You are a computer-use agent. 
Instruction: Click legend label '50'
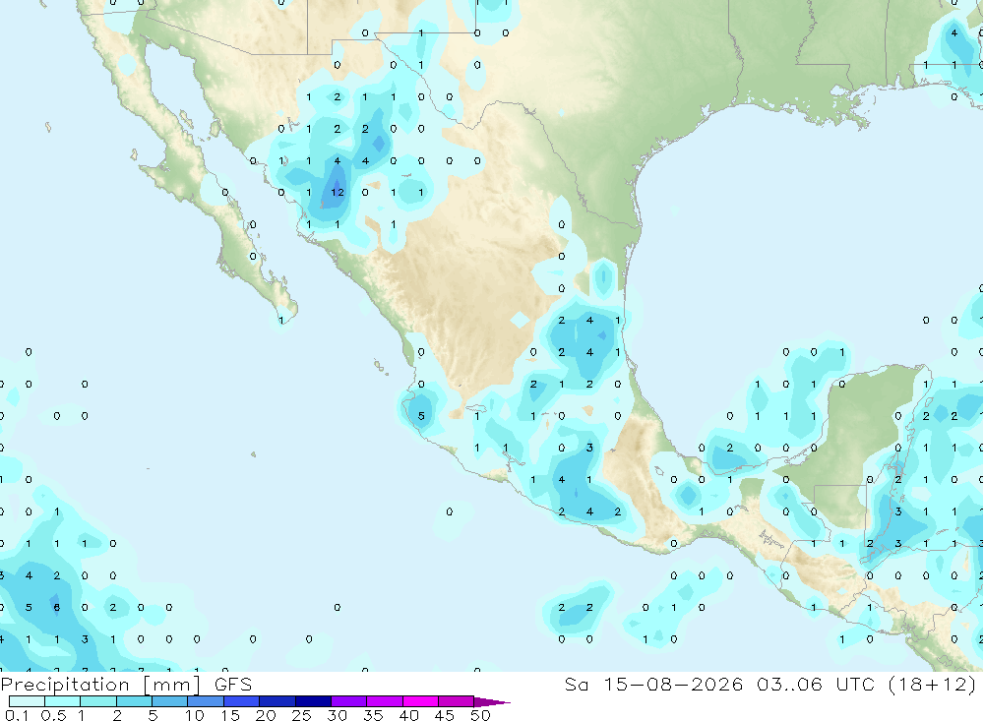[480, 715]
